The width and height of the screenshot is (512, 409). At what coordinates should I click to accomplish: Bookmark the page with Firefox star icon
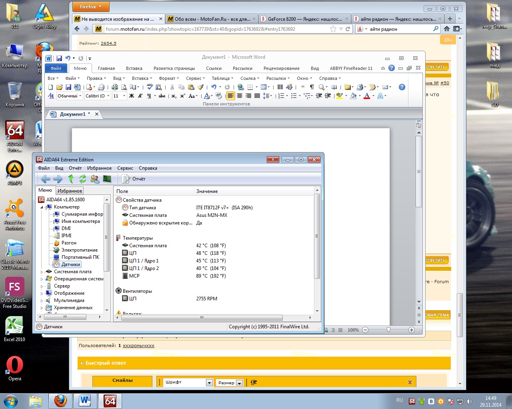(333, 29)
